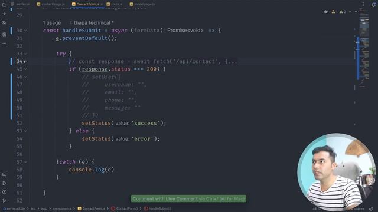Toggle the reader mode eye icon
This screenshot has width=378, height=212.
pos(325,12)
